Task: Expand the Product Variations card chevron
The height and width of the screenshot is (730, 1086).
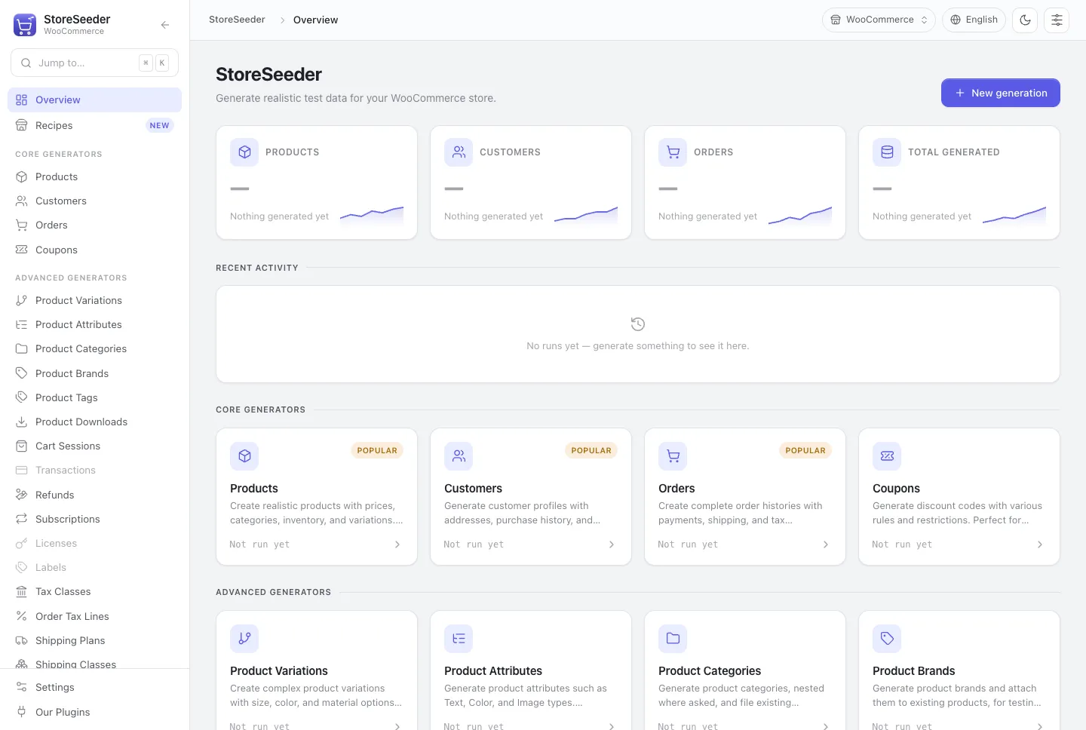Action: click(x=397, y=726)
